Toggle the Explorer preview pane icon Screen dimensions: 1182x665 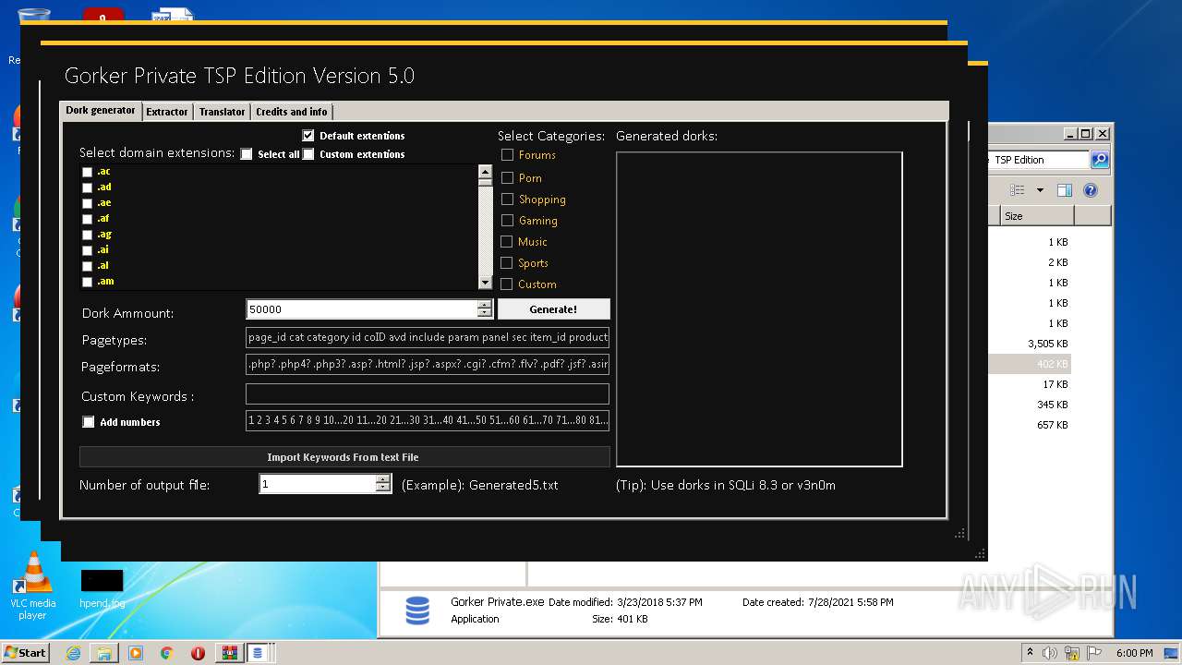pyautogui.click(x=1065, y=190)
